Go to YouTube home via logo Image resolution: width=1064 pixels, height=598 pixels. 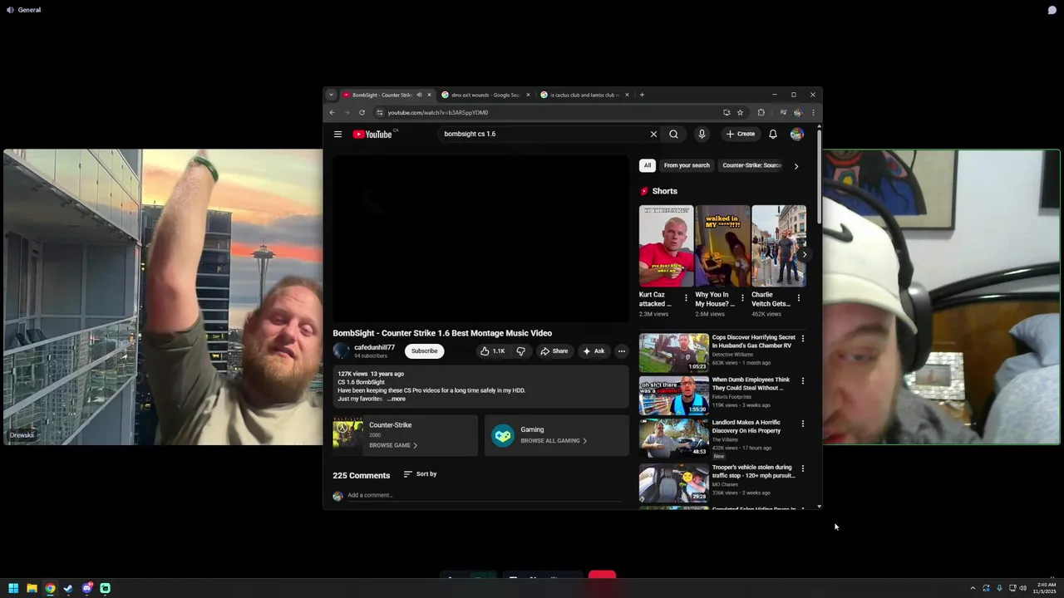pyautogui.click(x=373, y=134)
